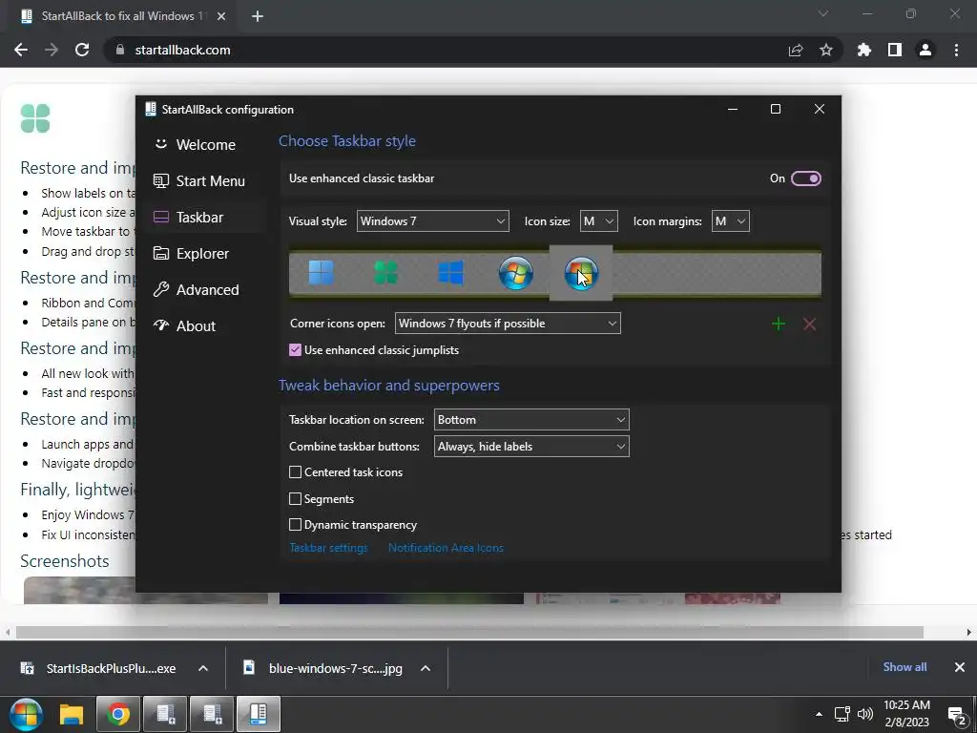
Task: Show hidden tray icons arrow
Action: [x=819, y=714]
